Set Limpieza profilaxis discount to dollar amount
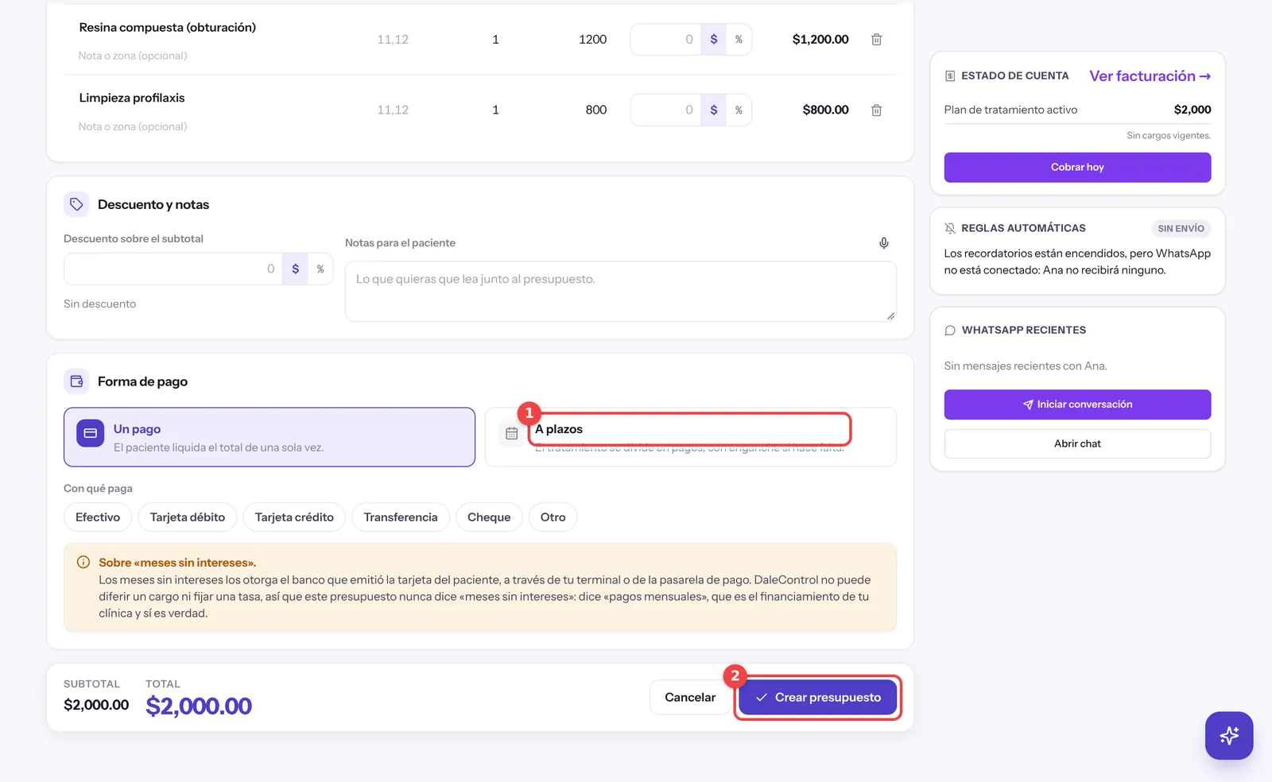 713,110
